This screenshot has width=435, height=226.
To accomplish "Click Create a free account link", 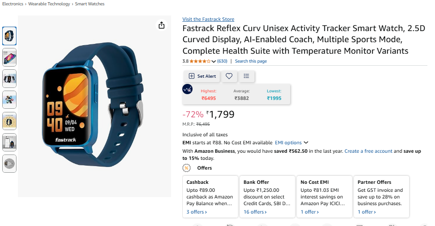I will [368, 151].
